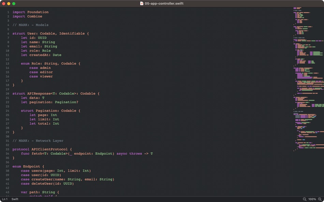The image size is (324, 202).
Task: Close the editor window with red button
Action: (x=3, y=3)
